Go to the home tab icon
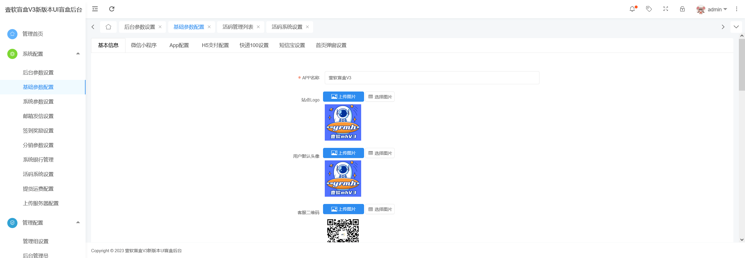The width and height of the screenshot is (745, 258). pos(108,27)
